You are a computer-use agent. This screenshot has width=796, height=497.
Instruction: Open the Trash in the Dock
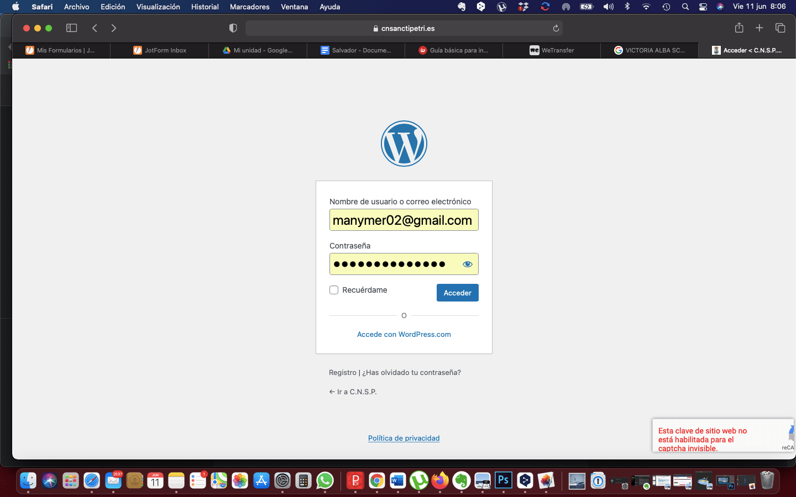point(767,480)
